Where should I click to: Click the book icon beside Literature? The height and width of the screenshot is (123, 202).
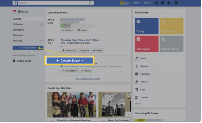[x=137, y=74]
